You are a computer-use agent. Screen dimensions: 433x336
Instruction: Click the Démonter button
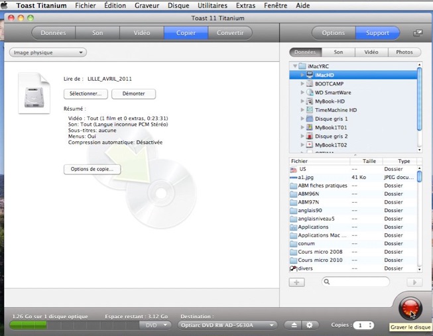134,93
